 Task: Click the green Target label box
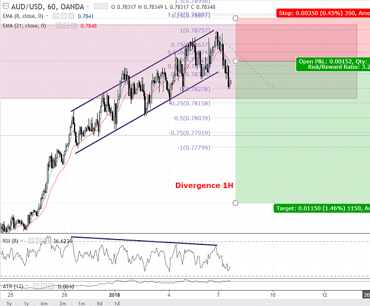322,208
